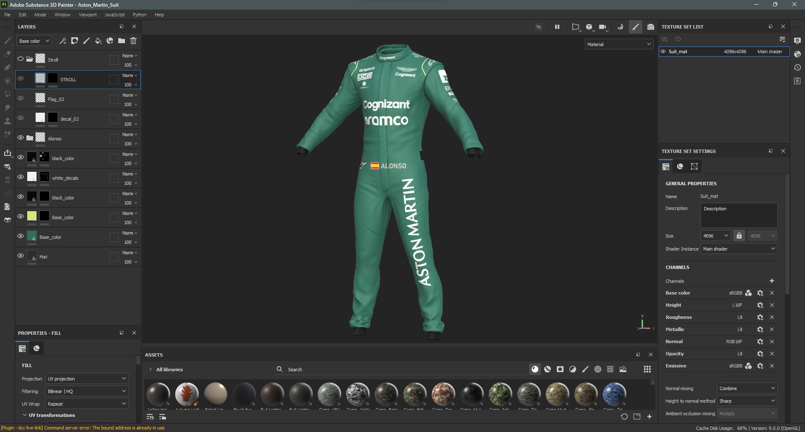Select the Paint brush tool in left toolbar
The width and height of the screenshot is (805, 432).
pyautogui.click(x=7, y=41)
